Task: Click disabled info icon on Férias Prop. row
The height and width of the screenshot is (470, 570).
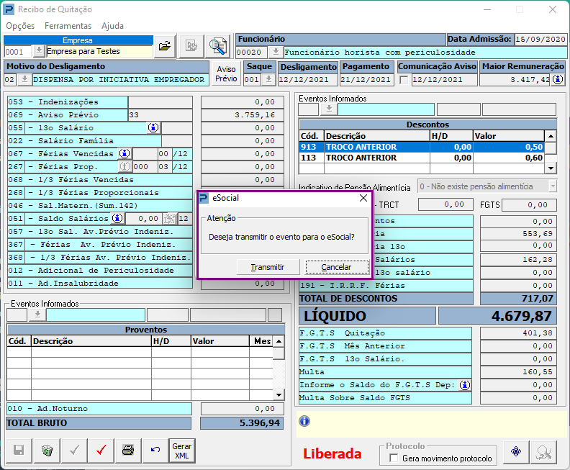Action: 125,166
